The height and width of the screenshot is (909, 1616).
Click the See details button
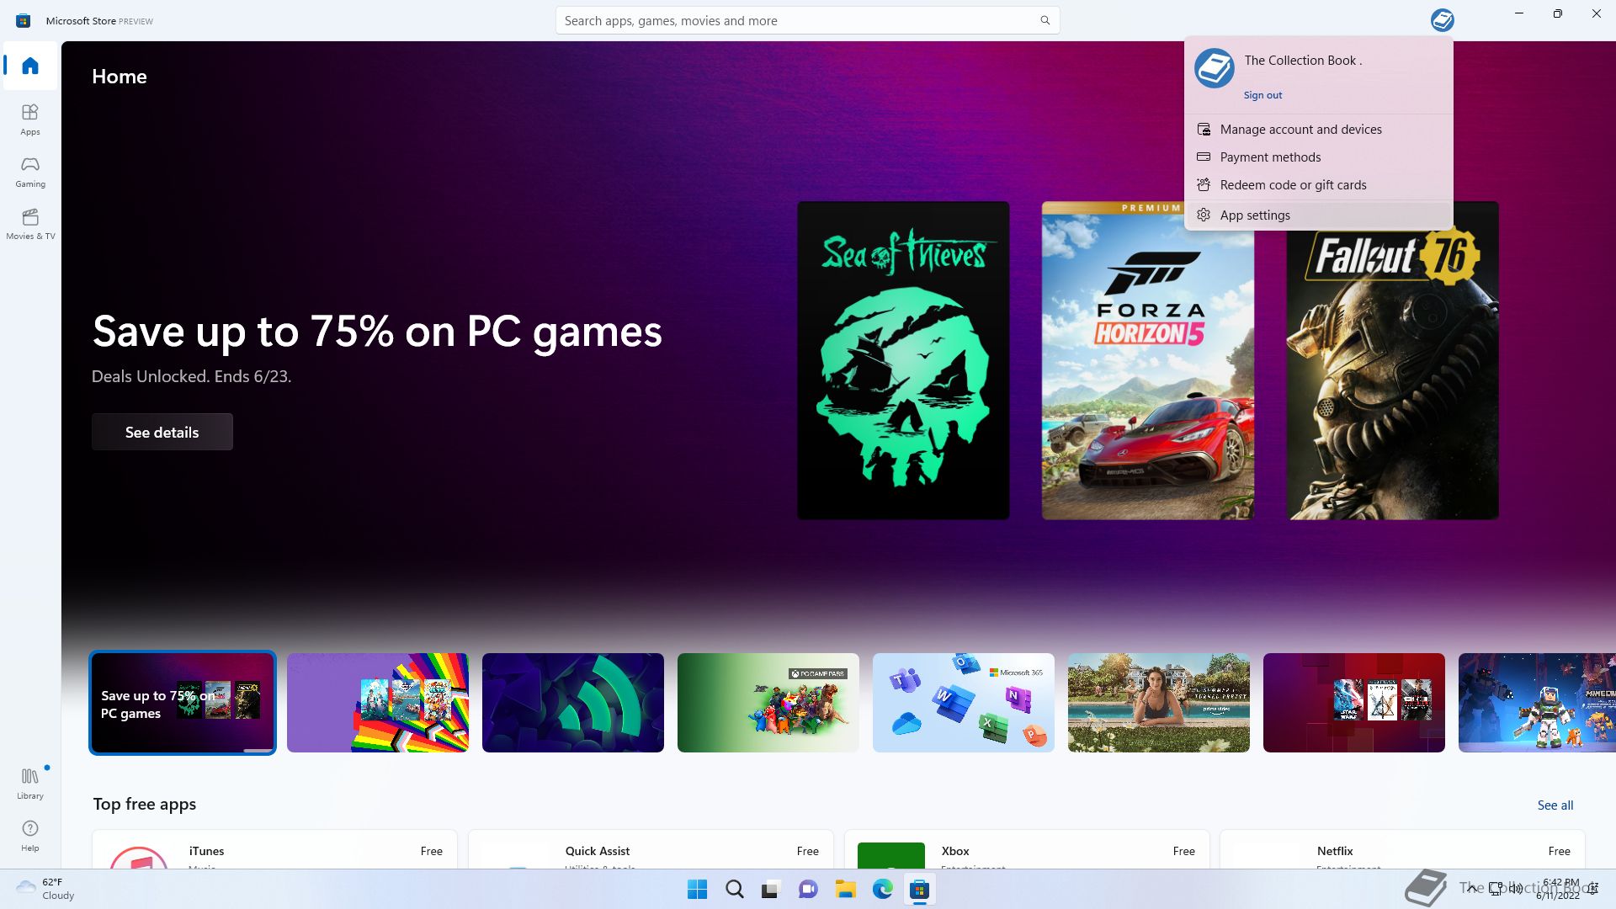162,432
